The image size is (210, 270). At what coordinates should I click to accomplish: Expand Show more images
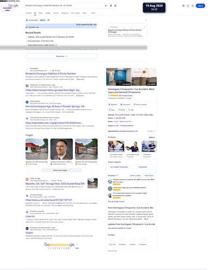click(x=62, y=170)
